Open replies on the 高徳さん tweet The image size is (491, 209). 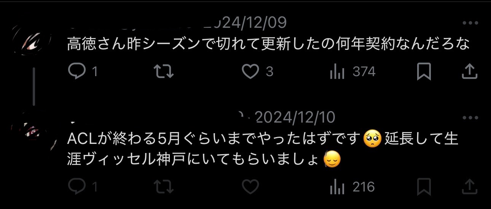(x=83, y=72)
